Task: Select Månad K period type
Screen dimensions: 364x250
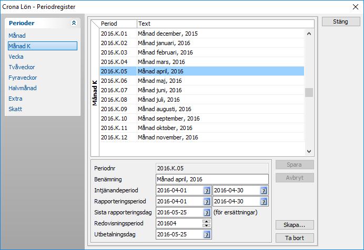Action: coord(43,46)
